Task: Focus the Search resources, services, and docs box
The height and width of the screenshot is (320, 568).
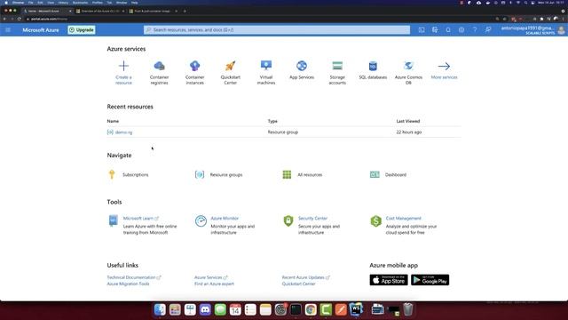Action: [277, 29]
